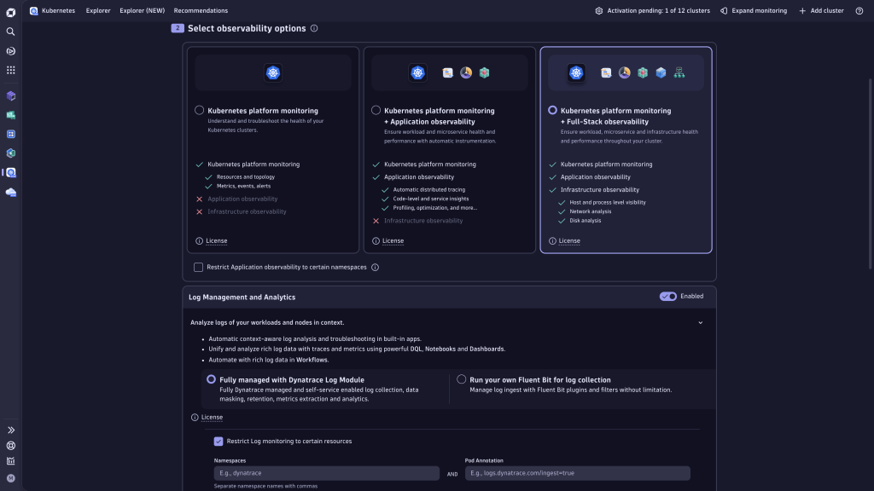This screenshot has width=874, height=491.
Task: Click the Smartscape topology icon on the Full-Stack card
Action: [x=679, y=72]
